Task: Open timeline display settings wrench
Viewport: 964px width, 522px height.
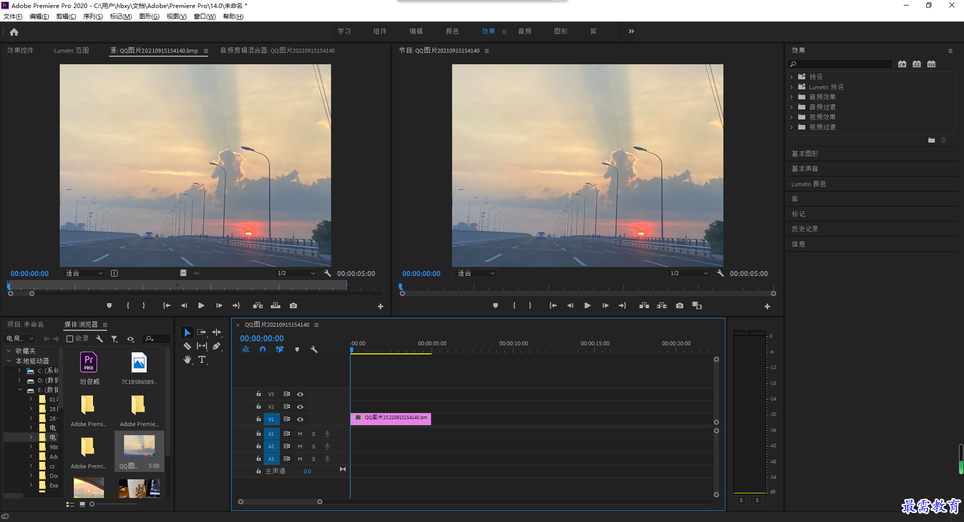Action: coord(314,349)
